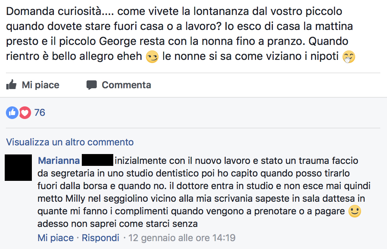This screenshot has height=249, width=387.
Task: Expand Visualizza un altro commento
Action: (70, 142)
